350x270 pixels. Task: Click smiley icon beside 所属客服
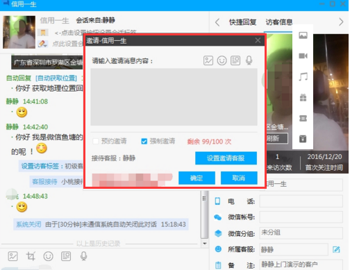point(218,249)
